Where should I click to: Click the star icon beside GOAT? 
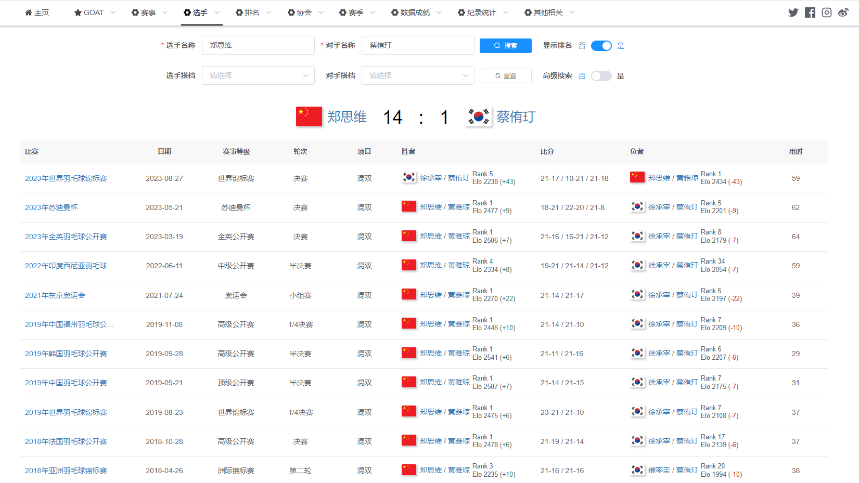78,12
